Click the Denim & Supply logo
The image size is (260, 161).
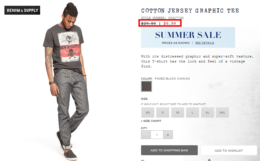pos(22,10)
